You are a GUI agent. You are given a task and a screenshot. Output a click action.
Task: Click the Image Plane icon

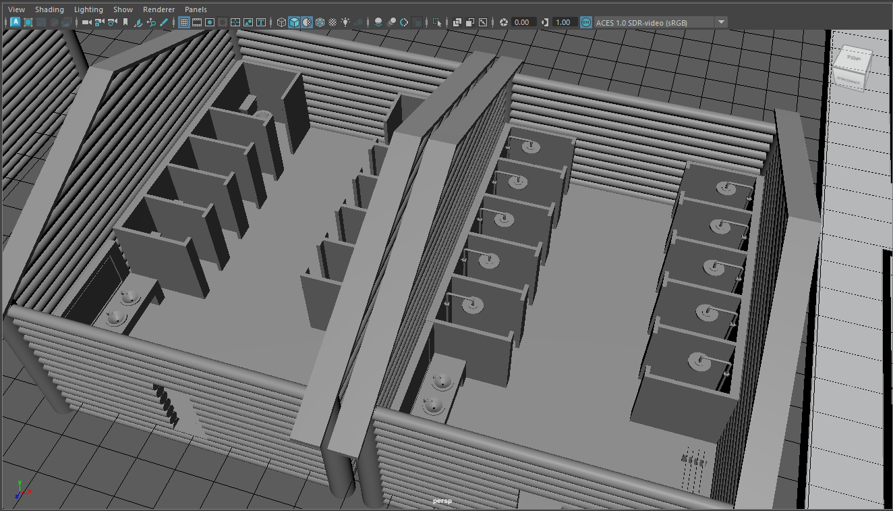[138, 22]
